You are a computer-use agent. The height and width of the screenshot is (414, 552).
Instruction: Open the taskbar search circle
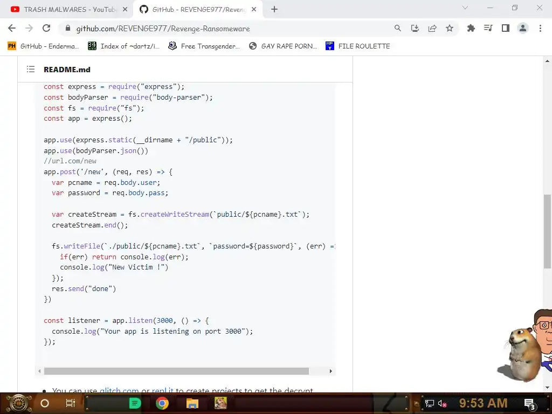(x=45, y=403)
